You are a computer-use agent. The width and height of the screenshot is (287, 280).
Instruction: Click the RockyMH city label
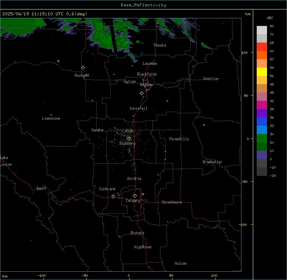click(82, 75)
